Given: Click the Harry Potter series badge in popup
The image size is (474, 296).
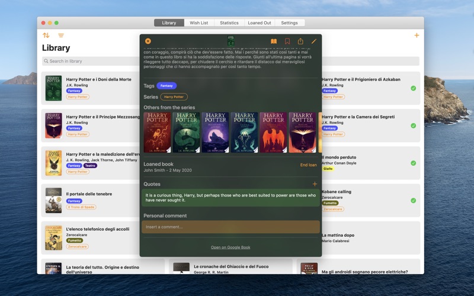Looking at the screenshot, I should 174,97.
